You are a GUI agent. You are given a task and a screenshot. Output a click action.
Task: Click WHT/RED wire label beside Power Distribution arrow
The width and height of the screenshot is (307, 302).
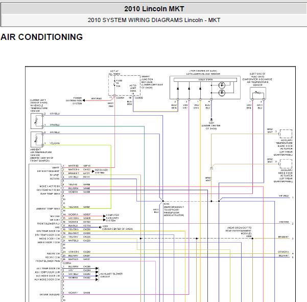97,98
